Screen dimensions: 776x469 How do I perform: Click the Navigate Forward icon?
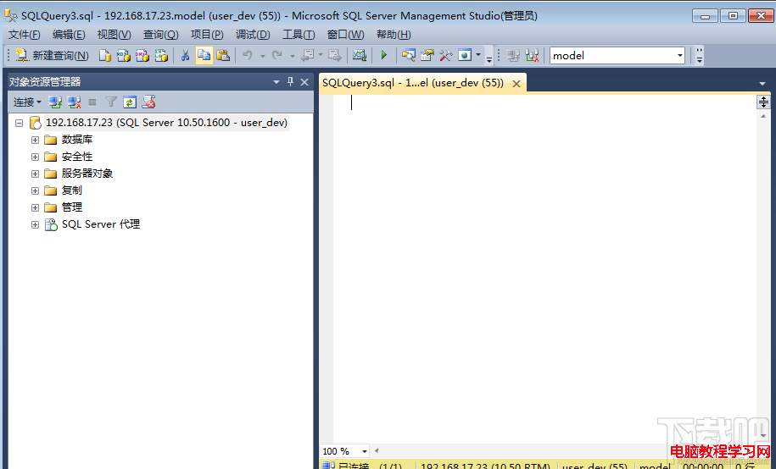pos(335,55)
